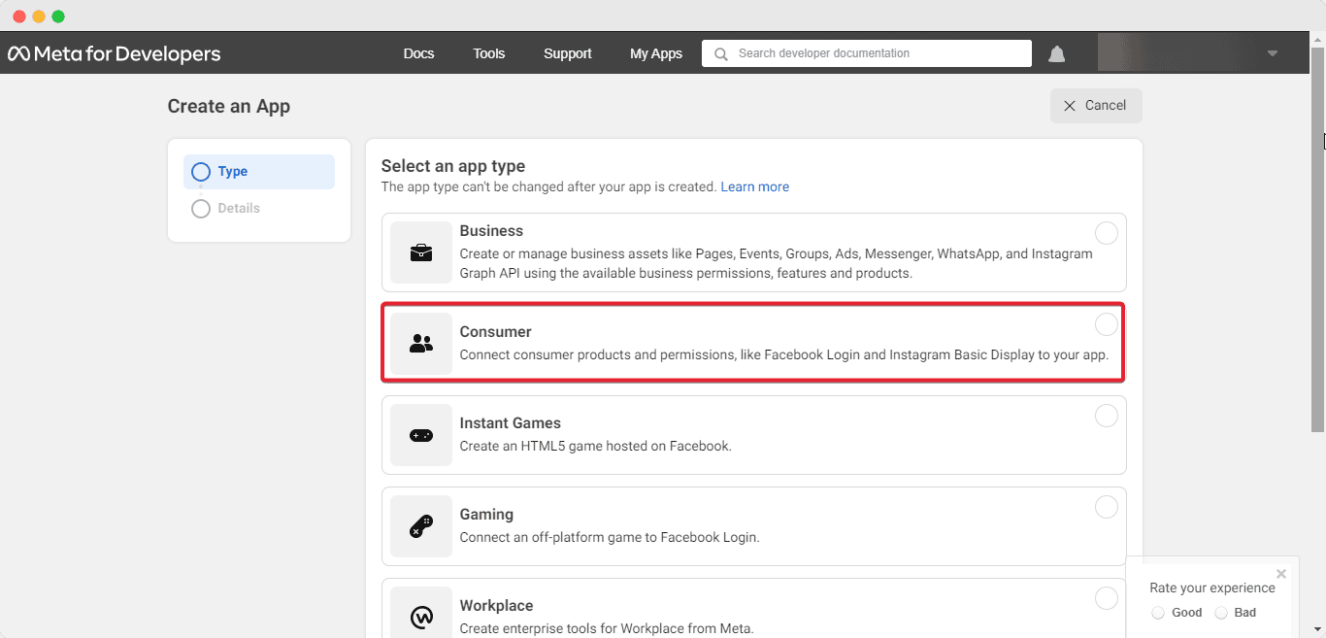Click the Gaming heading text
This screenshot has width=1326, height=638.
pos(486,515)
